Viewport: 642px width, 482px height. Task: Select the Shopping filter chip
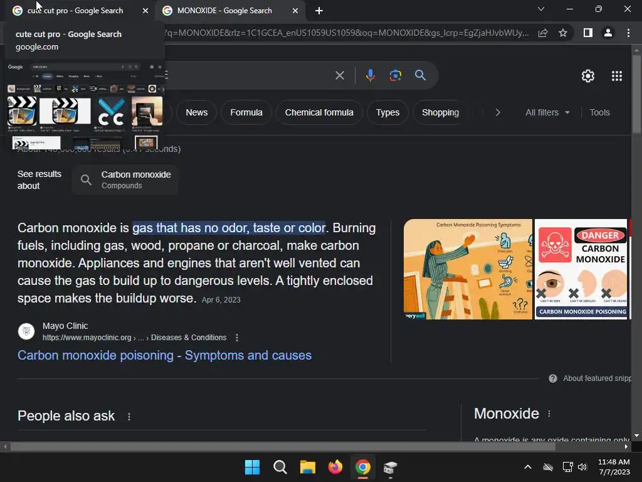point(441,112)
